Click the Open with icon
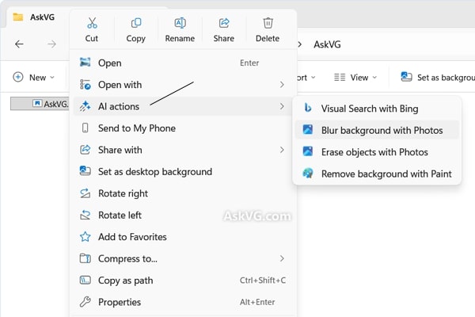475x317 pixels. [85, 84]
